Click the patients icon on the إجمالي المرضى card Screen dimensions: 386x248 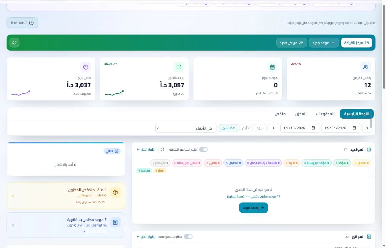tap(365, 67)
